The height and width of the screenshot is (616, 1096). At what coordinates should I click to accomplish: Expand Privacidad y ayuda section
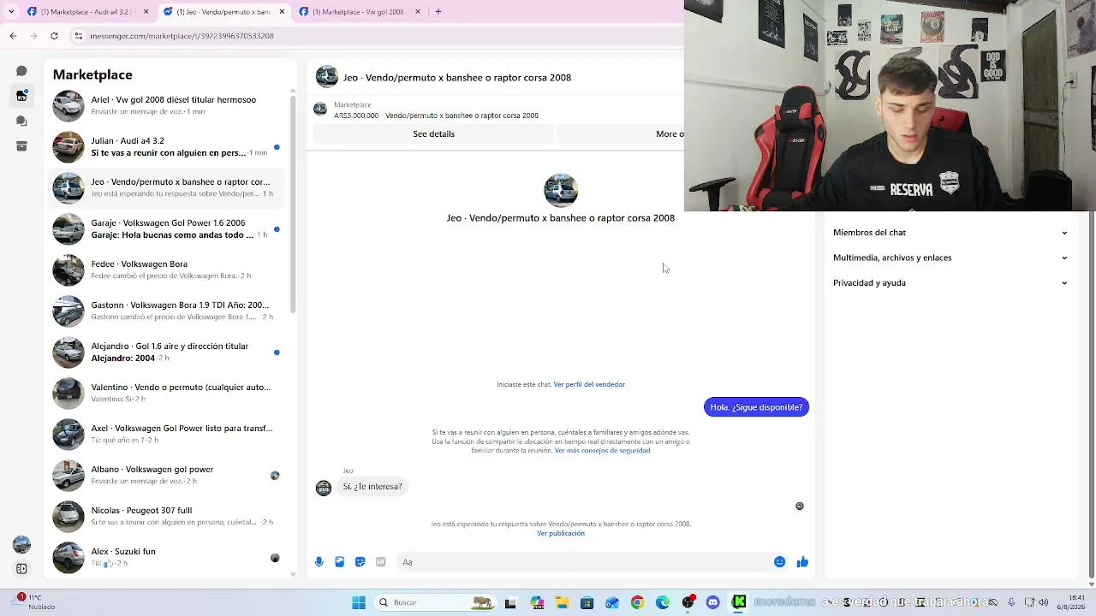[x=950, y=283]
